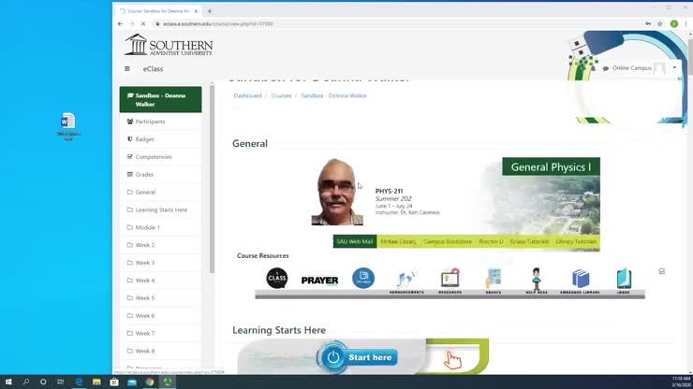
Task: Click the Southern Adventist University logo
Action: pos(169,45)
